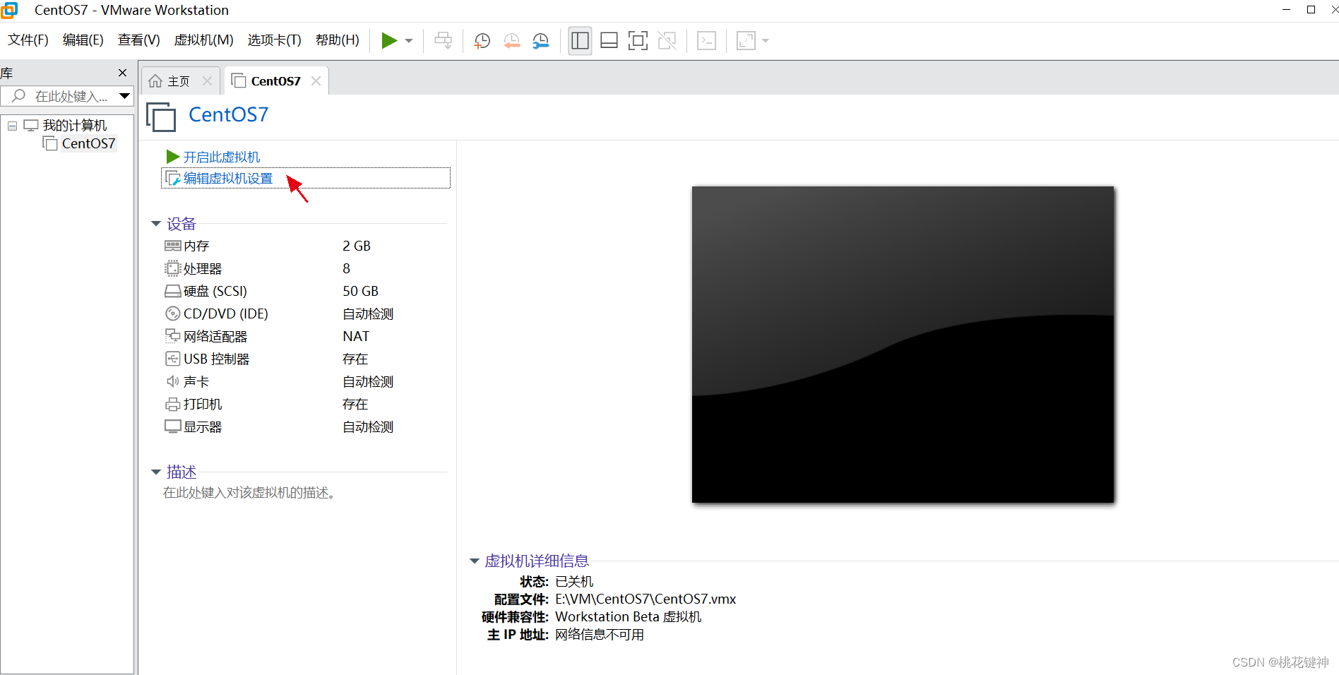Enter full screen mode icon
This screenshot has height=675, width=1339.
click(638, 40)
